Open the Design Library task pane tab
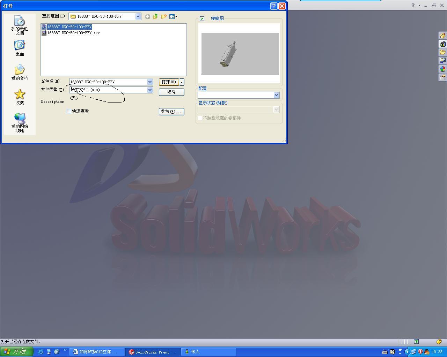This screenshot has width=447, height=357. (x=442, y=44)
